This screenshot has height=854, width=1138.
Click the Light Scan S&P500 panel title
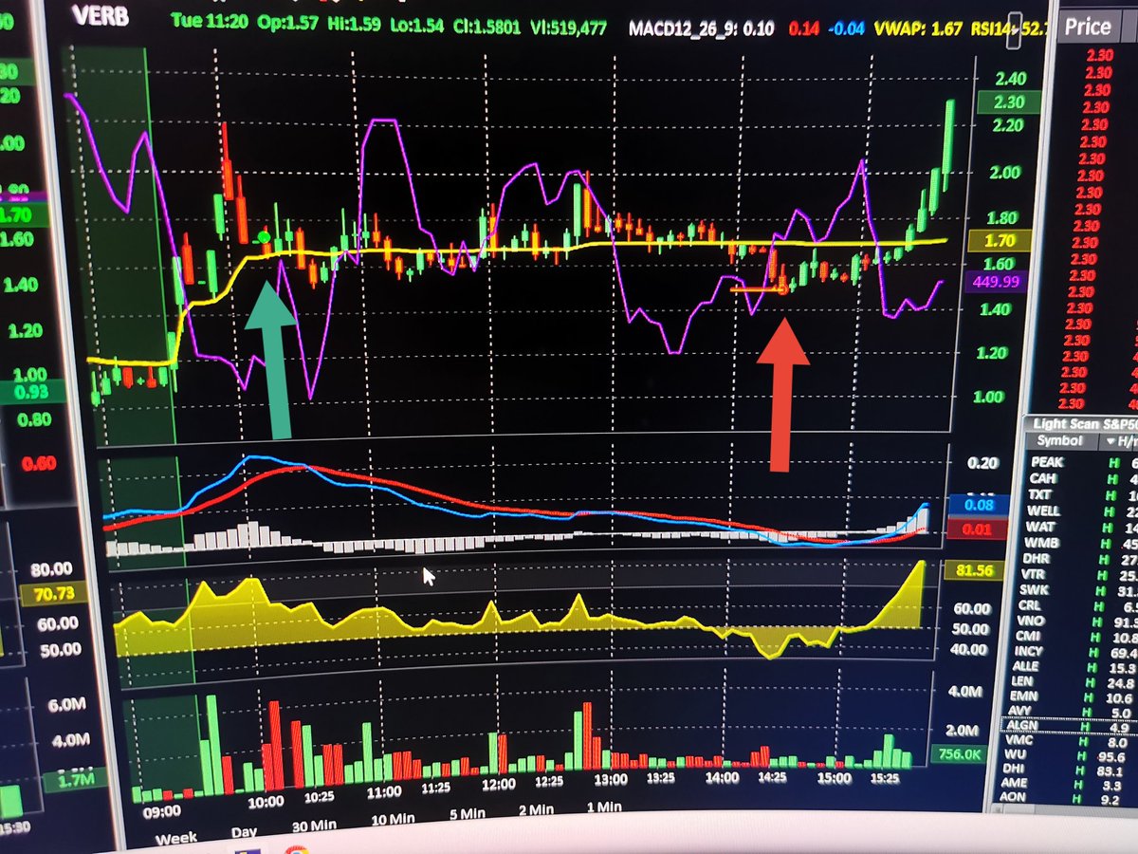[1084, 424]
